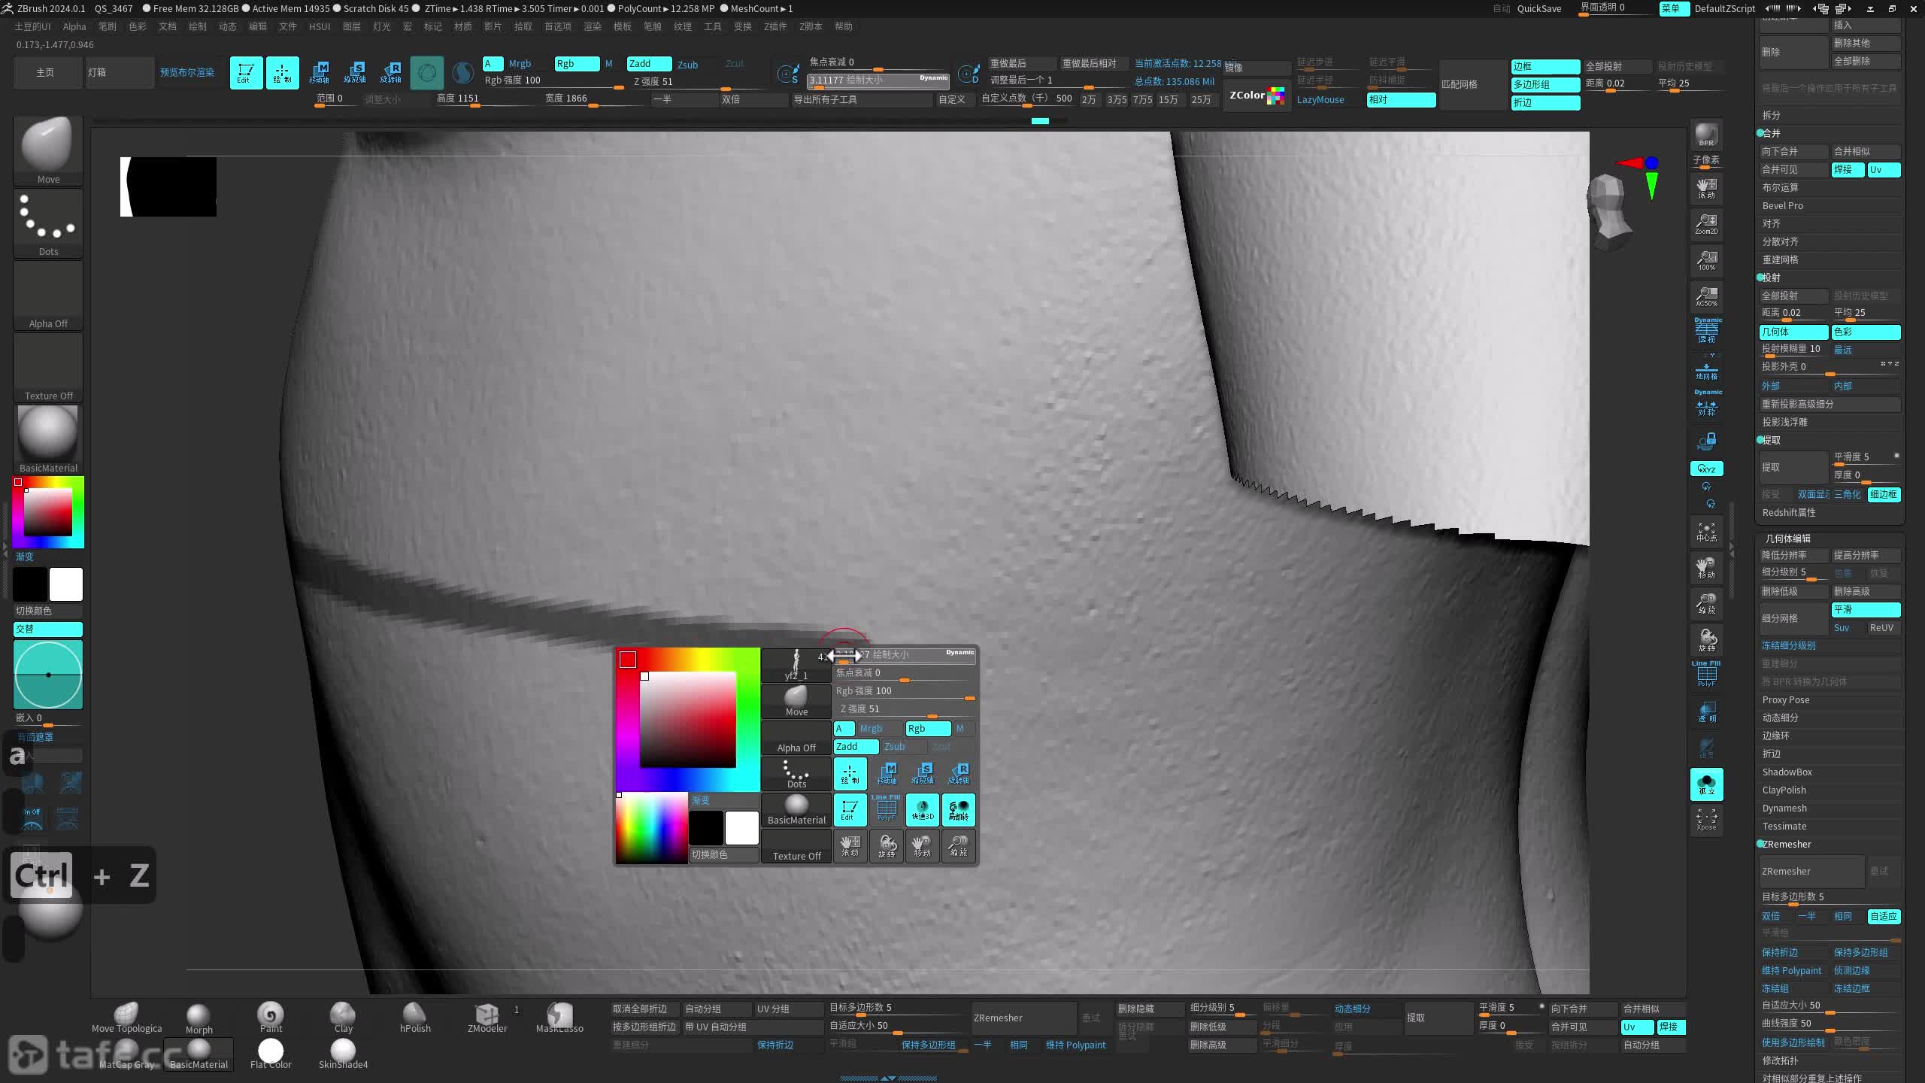Image resolution: width=1925 pixels, height=1083 pixels.
Task: Toggle Zsub in the top toolbar
Action: coord(688,65)
